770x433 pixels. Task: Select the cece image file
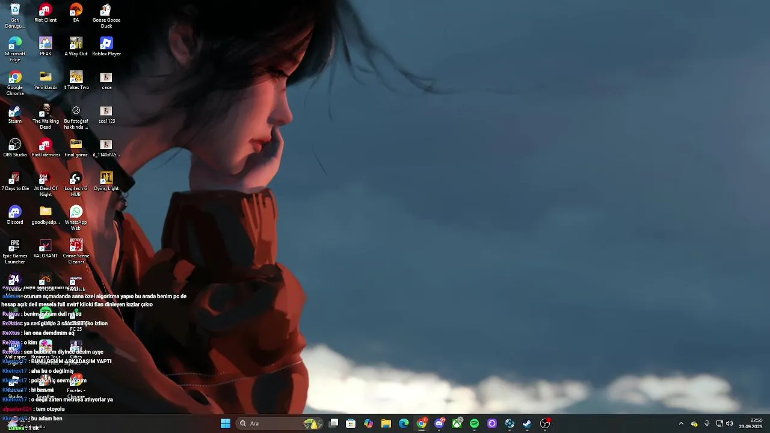coord(106,81)
